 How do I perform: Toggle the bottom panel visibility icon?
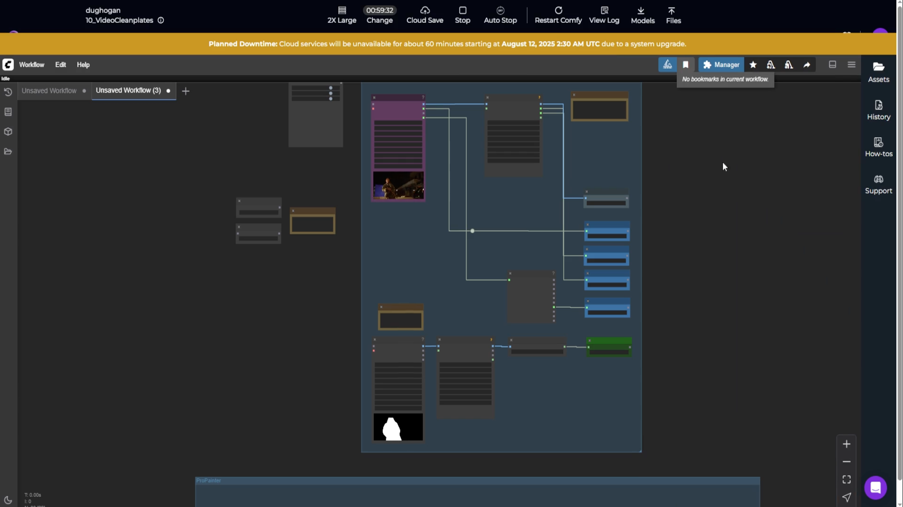coord(832,64)
